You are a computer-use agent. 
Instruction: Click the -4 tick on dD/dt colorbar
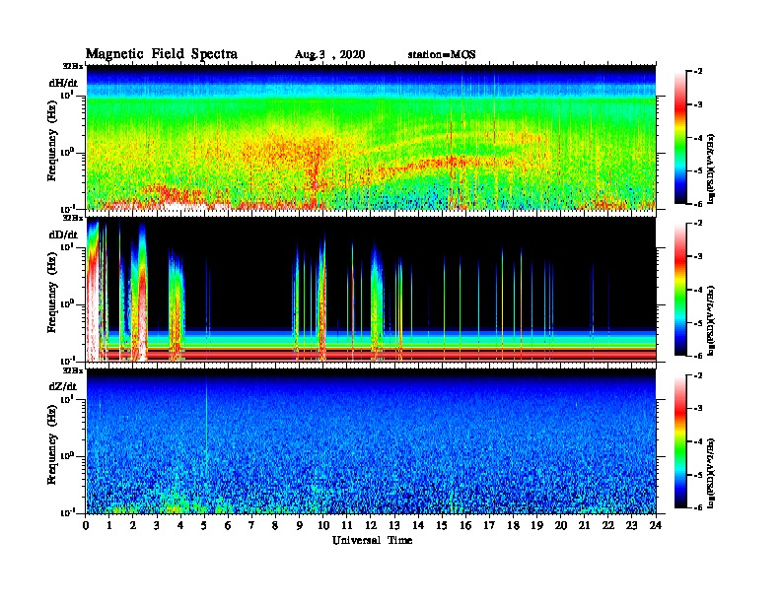[x=698, y=290]
